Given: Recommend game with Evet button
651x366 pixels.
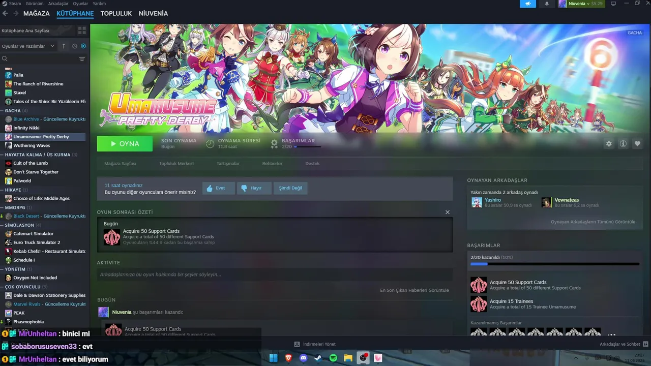Looking at the screenshot, I should 219,188.
